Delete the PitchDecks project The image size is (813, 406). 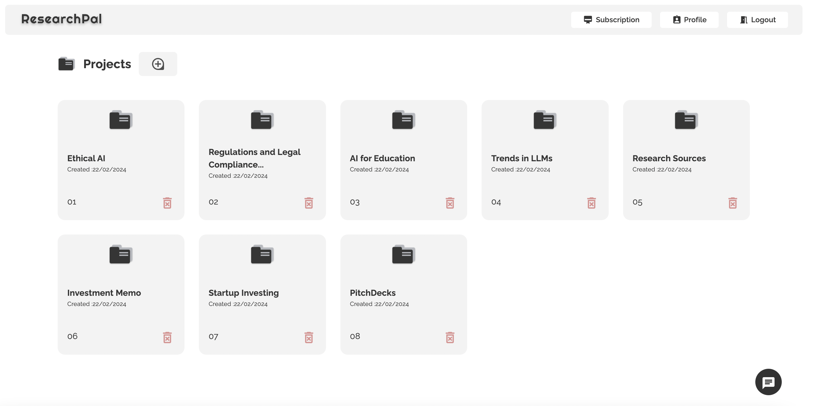(x=450, y=337)
